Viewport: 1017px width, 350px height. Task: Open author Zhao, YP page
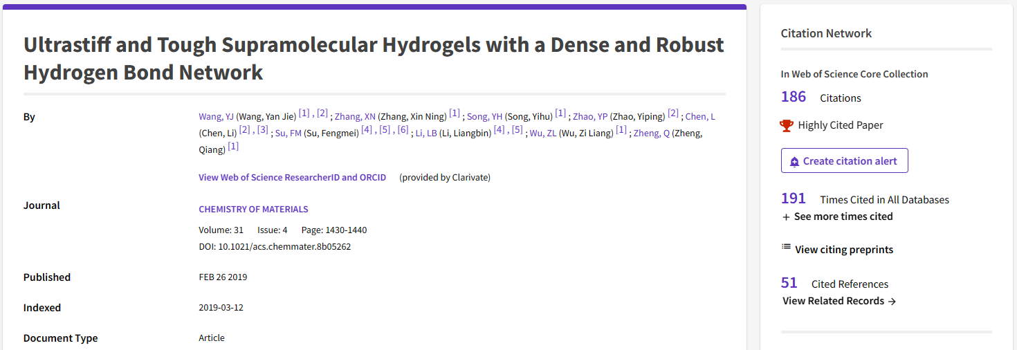click(x=590, y=116)
